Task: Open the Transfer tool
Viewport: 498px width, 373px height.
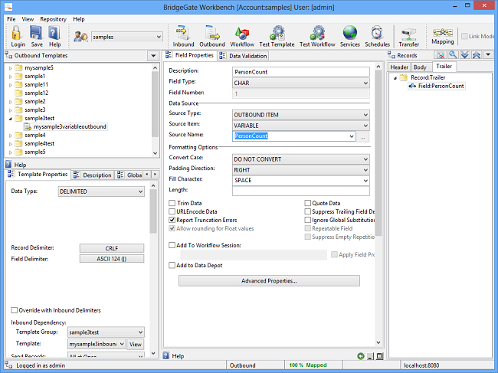Action: coord(408,34)
